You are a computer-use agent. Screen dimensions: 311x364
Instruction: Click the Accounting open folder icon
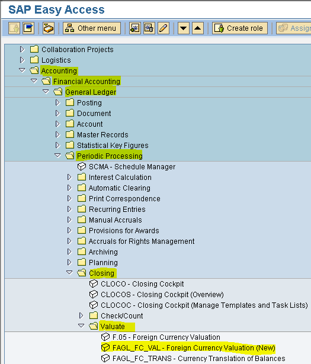point(34,70)
